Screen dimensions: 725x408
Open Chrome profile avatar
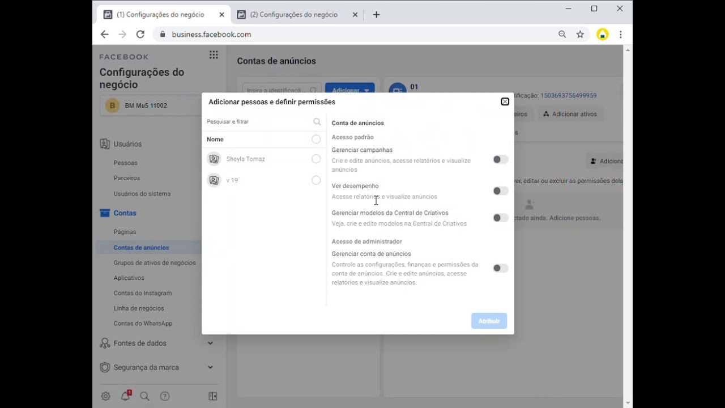click(x=603, y=35)
